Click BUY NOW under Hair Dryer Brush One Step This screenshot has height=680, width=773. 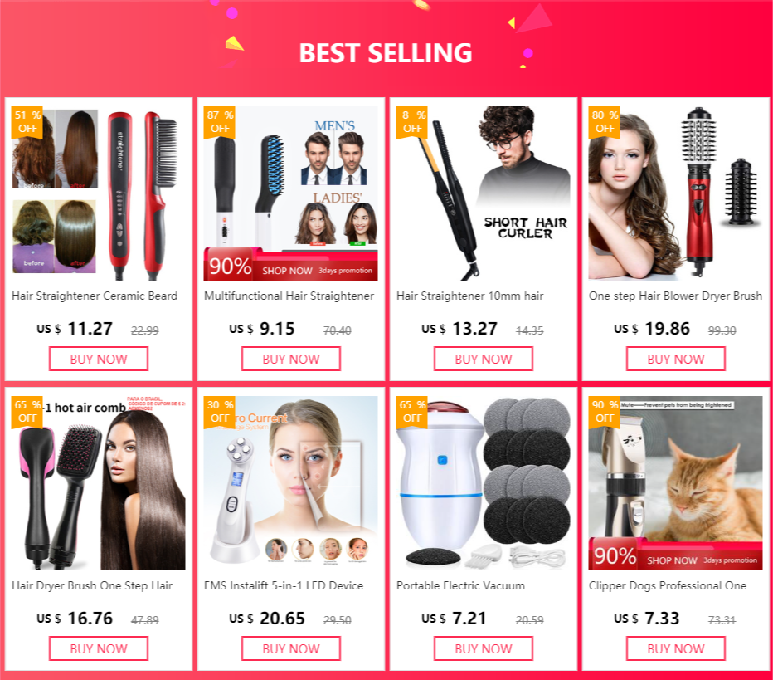click(x=99, y=648)
